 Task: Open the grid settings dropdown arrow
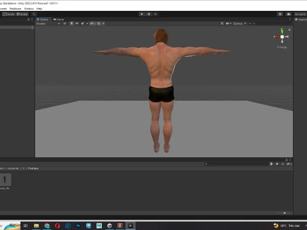tap(103, 24)
